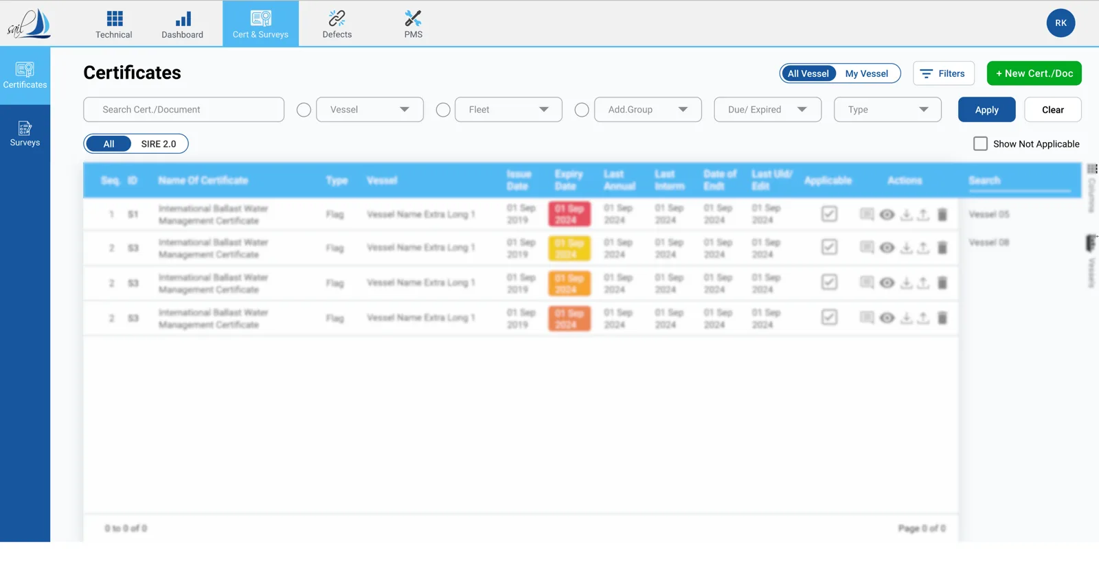This screenshot has height=579, width=1099.
Task: Select Vessel 05 in the side panel
Action: pos(989,215)
